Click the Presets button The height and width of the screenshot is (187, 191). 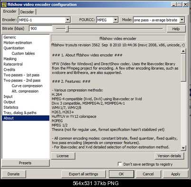pos(25,163)
